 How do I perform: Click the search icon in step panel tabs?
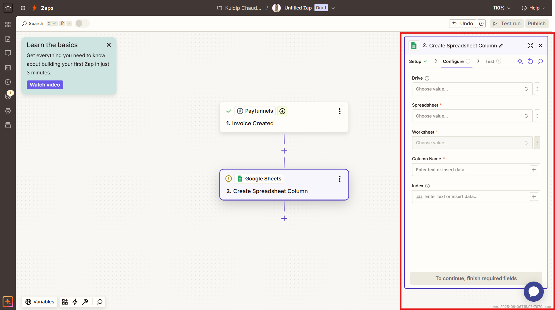click(x=541, y=61)
